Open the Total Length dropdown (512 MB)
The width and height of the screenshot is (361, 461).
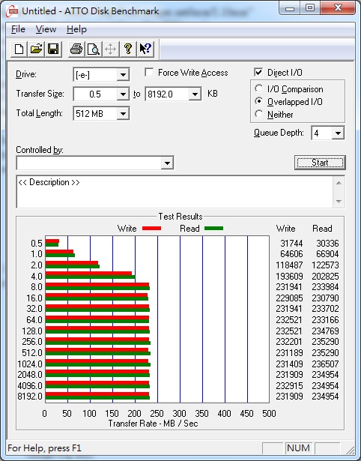click(123, 114)
